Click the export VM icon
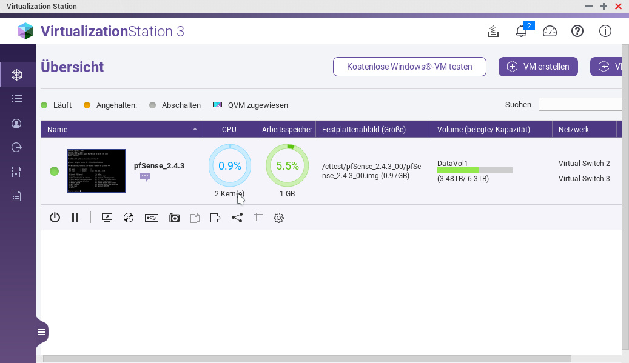 [x=215, y=218]
